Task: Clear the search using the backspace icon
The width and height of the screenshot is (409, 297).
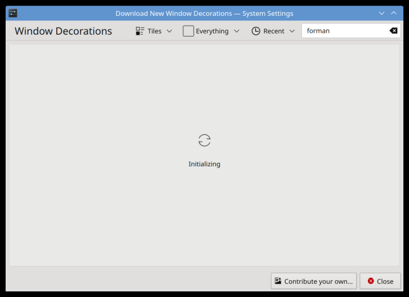Action: pos(393,31)
